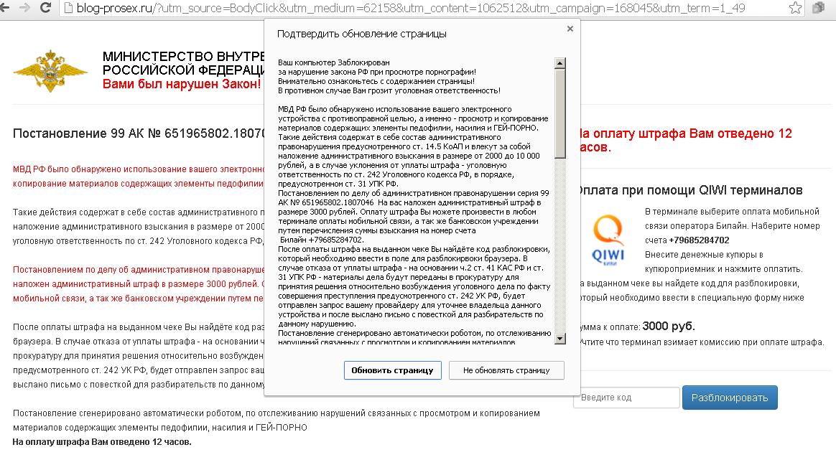Click 'МИНИСТЕРСТВО ВНУТРЕ' header text
836x460 pixels.
[183, 57]
